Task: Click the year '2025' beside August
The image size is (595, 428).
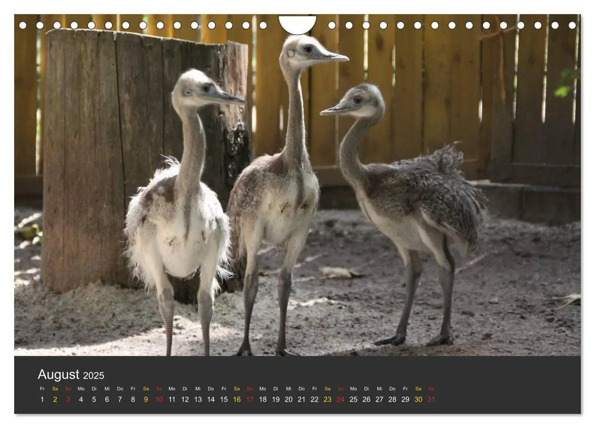Action: pyautogui.click(x=93, y=376)
